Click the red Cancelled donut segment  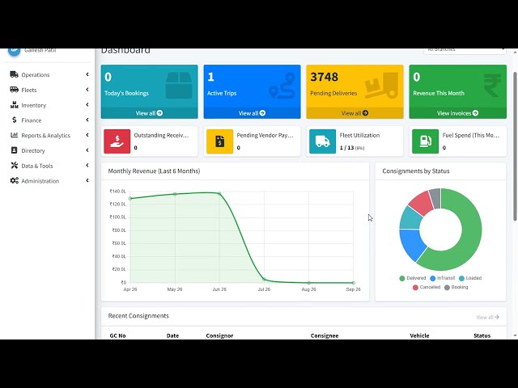tap(421, 202)
